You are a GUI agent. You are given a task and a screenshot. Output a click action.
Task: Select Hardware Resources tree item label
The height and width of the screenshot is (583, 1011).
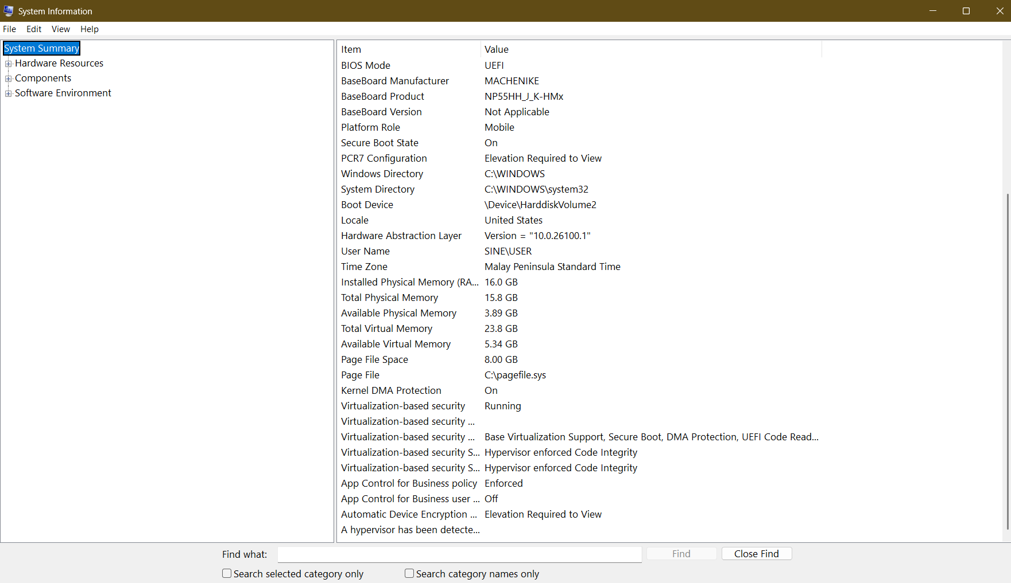click(x=59, y=63)
